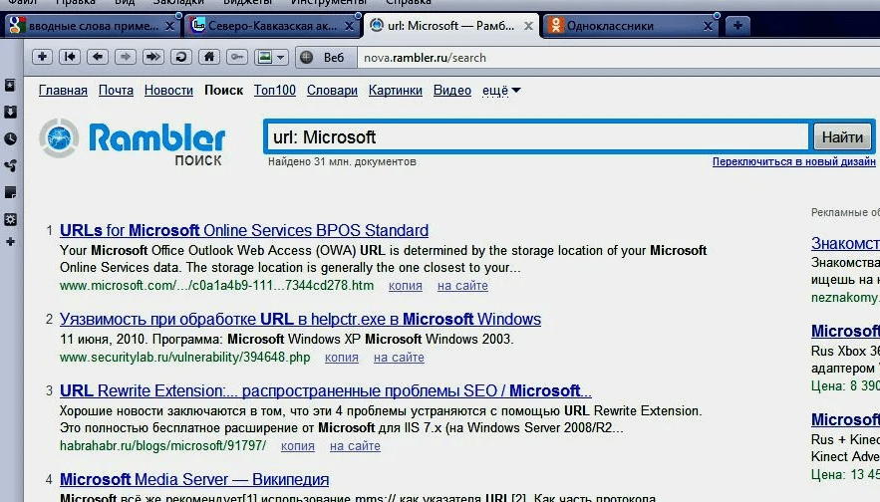The width and height of the screenshot is (880, 502).
Task: Click the Fast Forward button
Action: click(x=153, y=57)
